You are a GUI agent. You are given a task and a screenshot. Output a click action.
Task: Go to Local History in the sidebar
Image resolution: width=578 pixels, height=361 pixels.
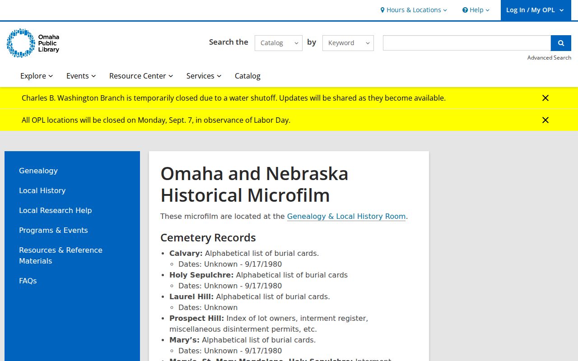click(x=42, y=190)
